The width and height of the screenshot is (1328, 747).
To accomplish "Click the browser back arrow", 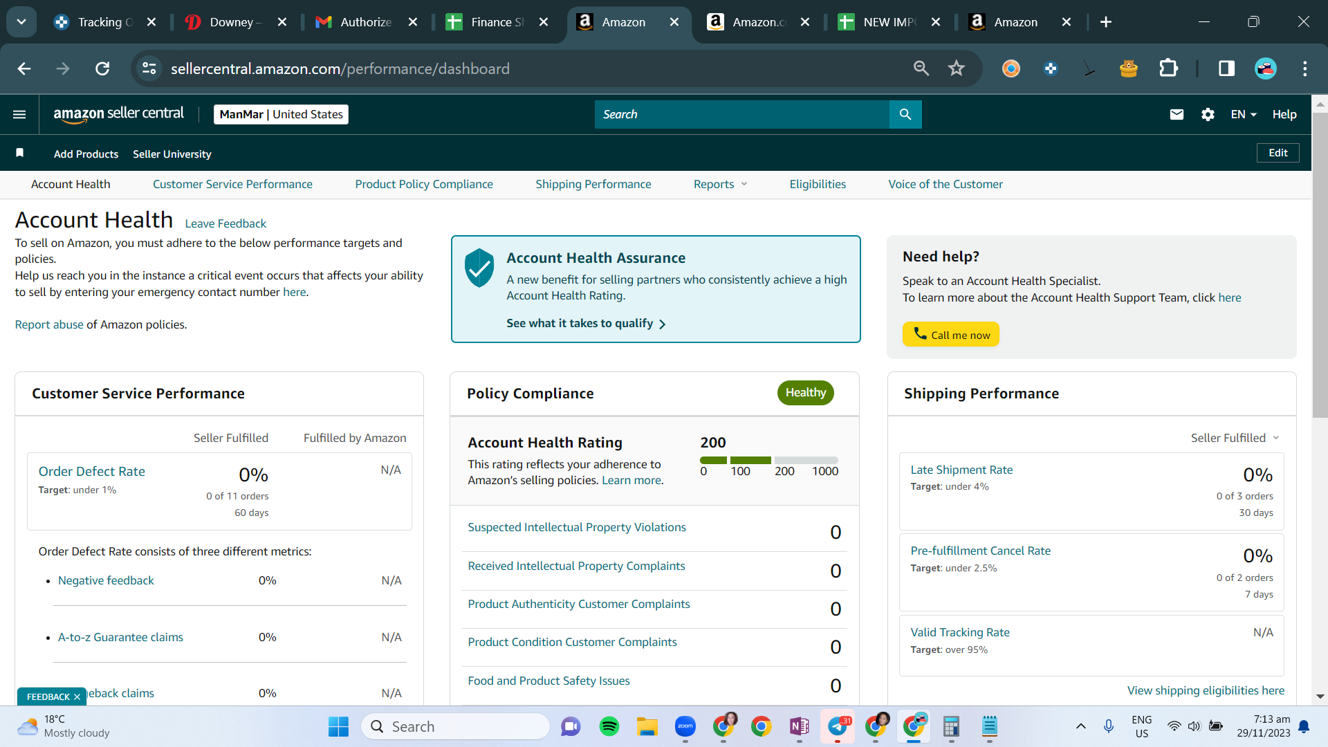I will click(24, 68).
